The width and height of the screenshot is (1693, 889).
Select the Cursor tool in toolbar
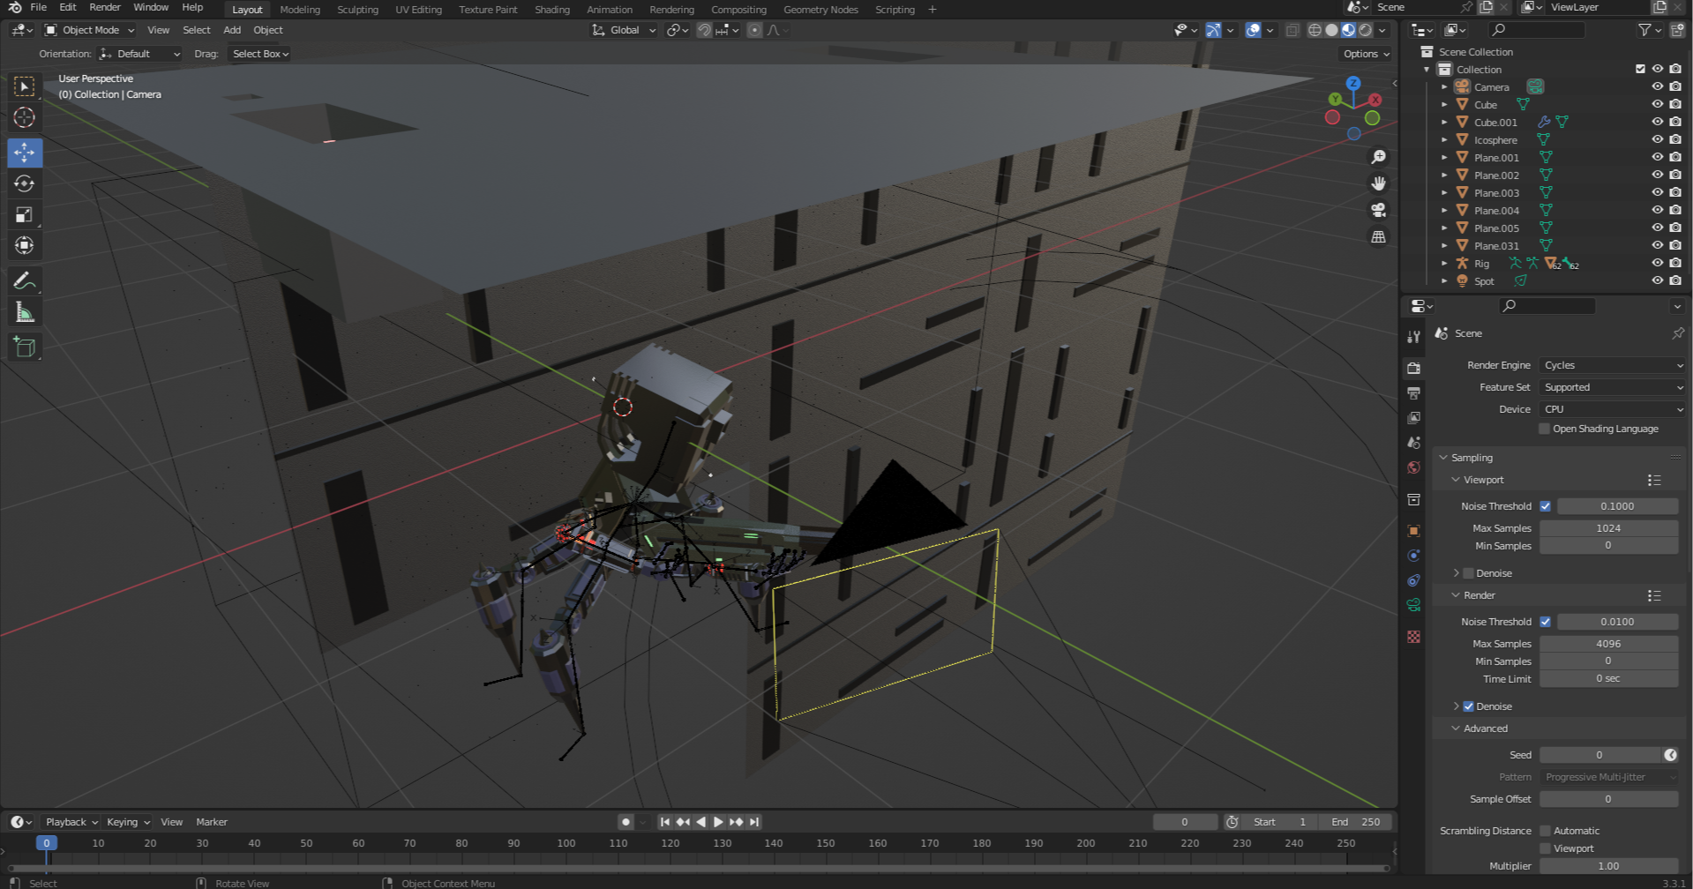click(24, 117)
